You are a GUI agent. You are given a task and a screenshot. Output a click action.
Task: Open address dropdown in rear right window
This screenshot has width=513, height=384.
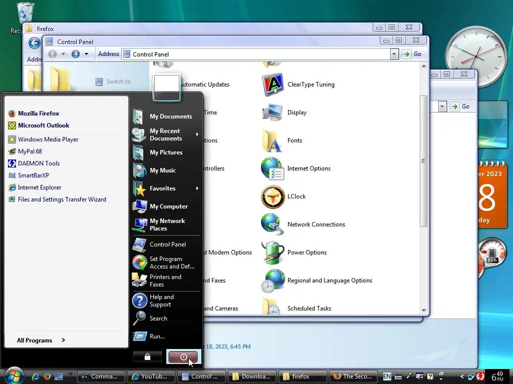(442, 106)
